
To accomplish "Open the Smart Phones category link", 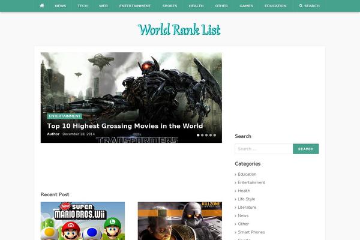I will (x=251, y=232).
